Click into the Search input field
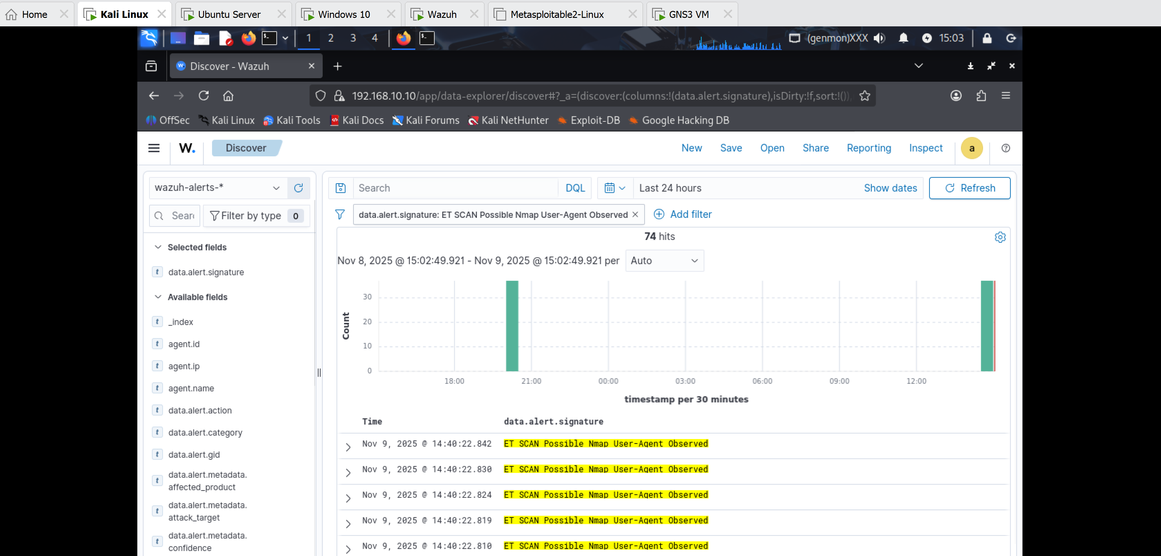The height and width of the screenshot is (556, 1161). pyautogui.click(x=451, y=188)
